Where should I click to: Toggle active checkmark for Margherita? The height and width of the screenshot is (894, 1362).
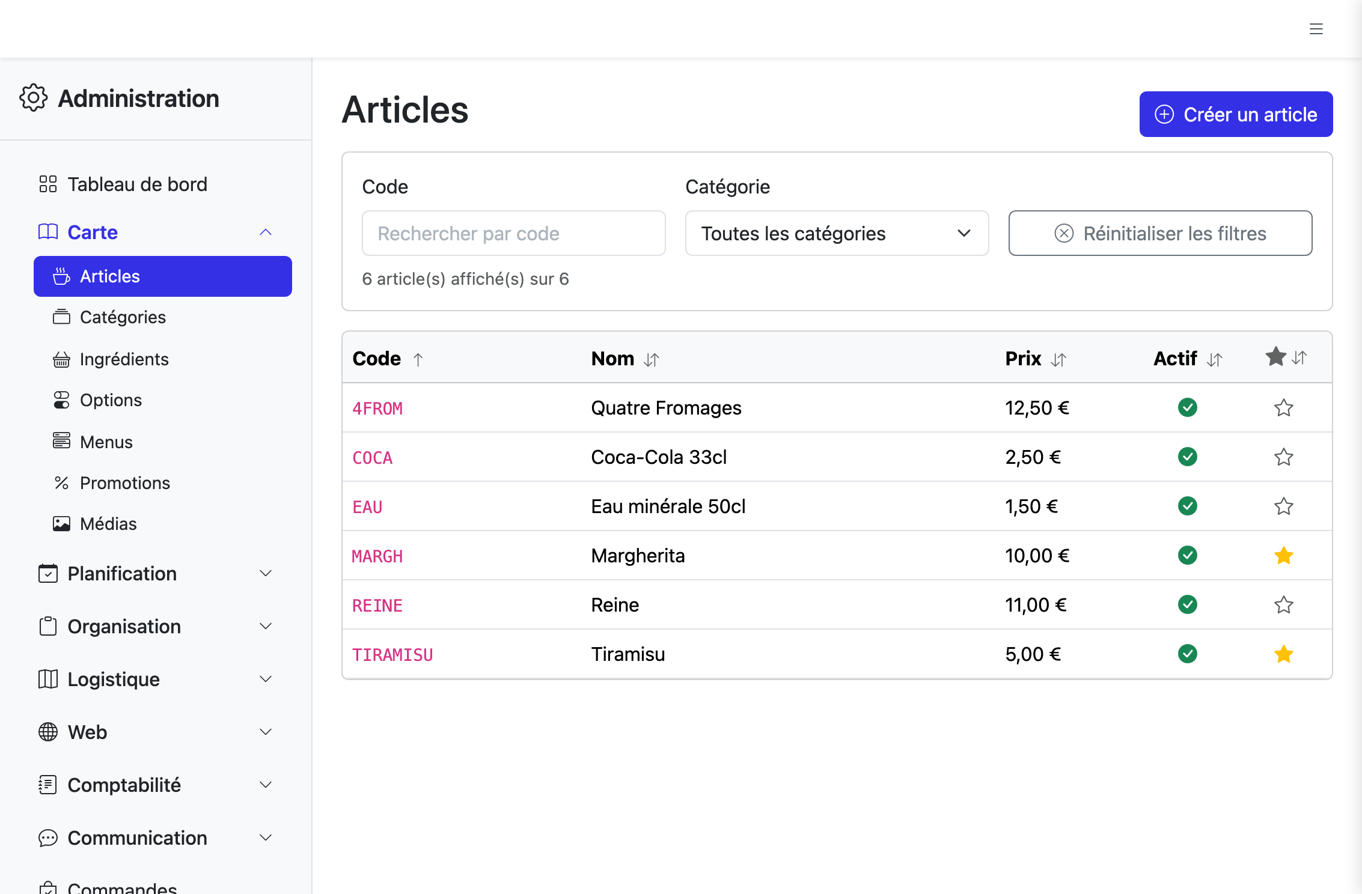coord(1188,555)
